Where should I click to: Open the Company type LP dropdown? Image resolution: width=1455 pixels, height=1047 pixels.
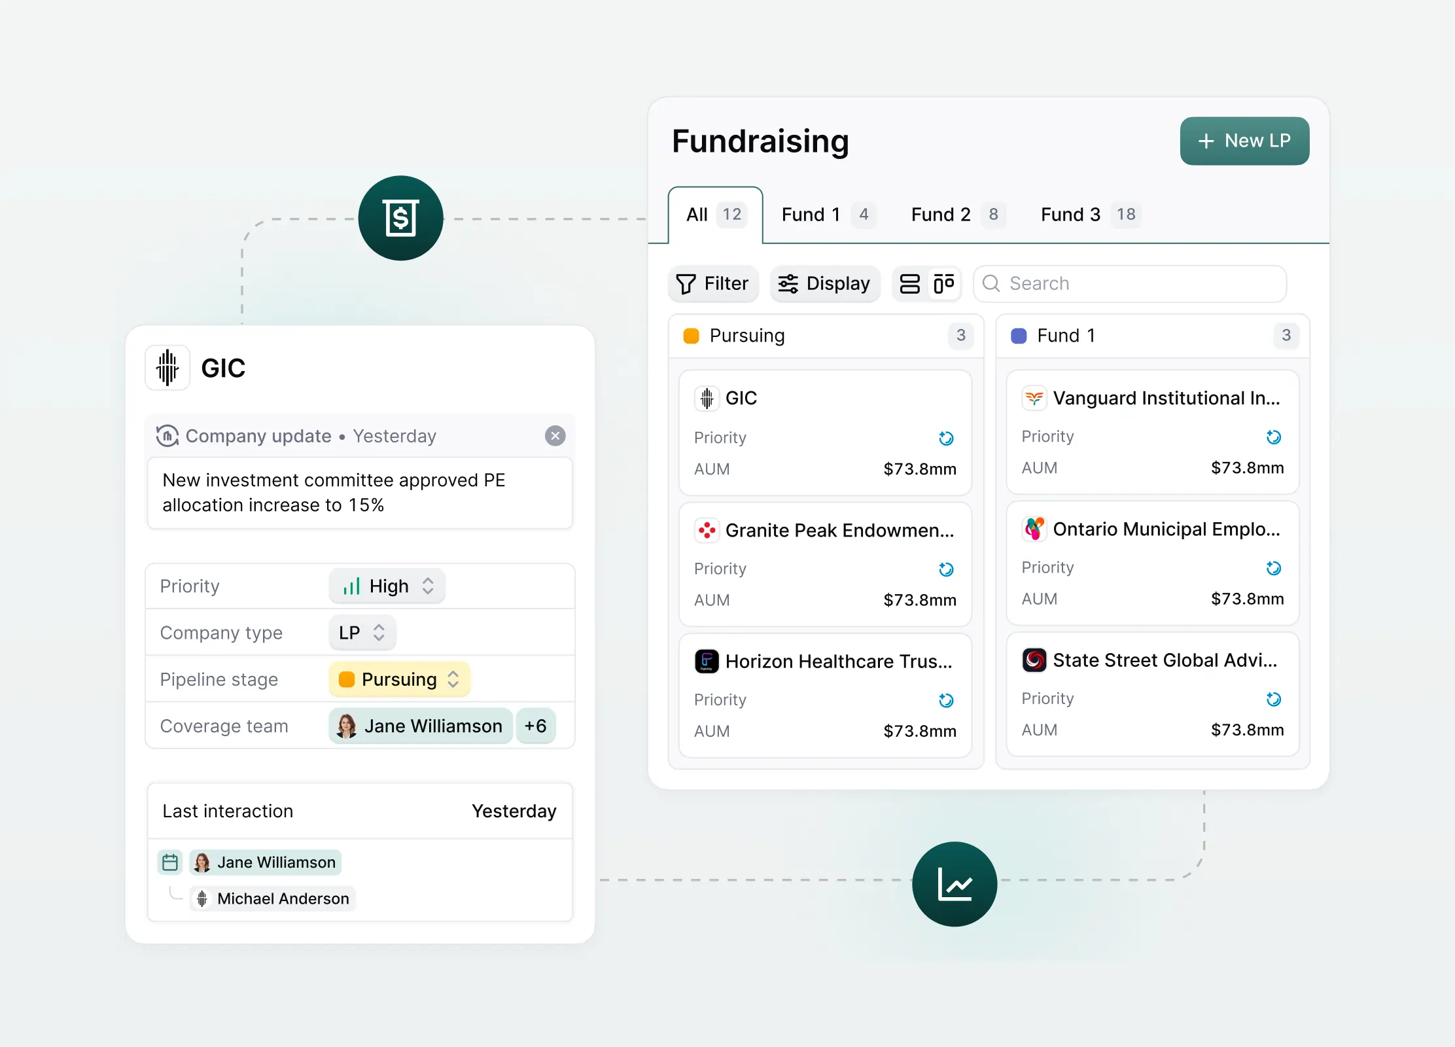point(362,633)
